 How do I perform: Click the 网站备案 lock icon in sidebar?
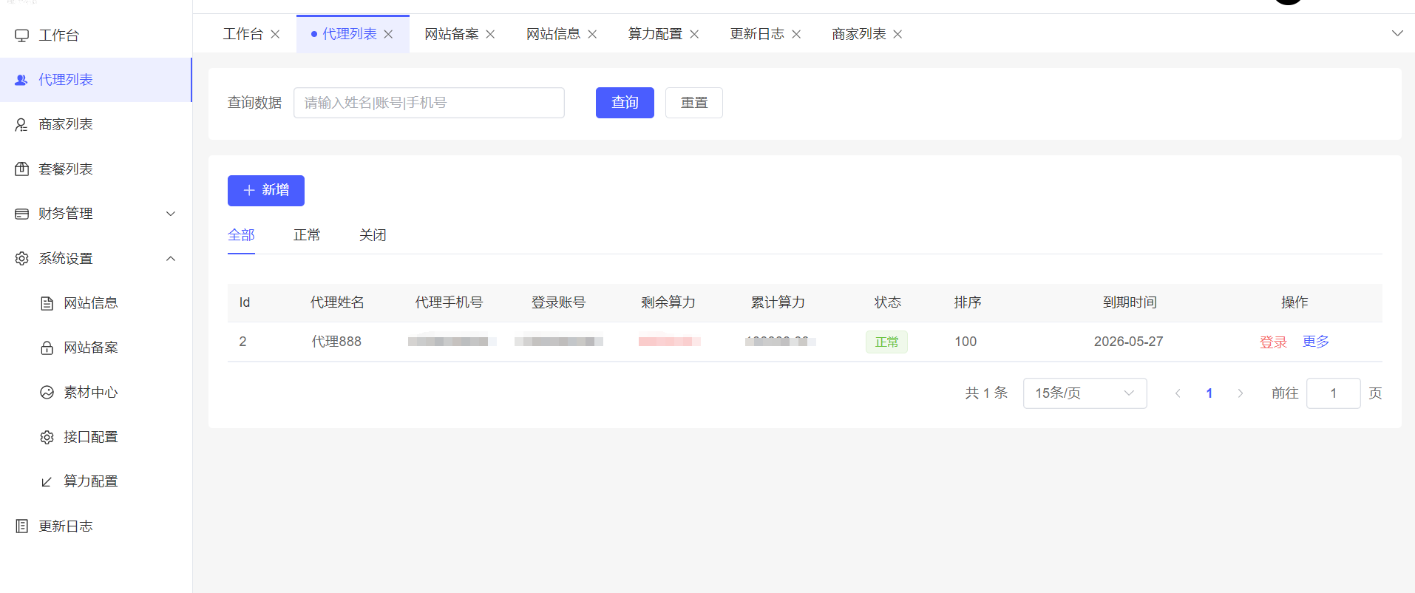tap(47, 348)
